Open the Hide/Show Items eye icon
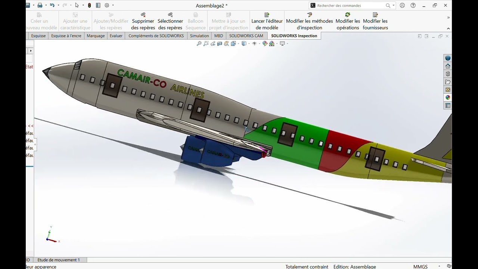Image resolution: width=478 pixels, height=269 pixels. coord(254,44)
